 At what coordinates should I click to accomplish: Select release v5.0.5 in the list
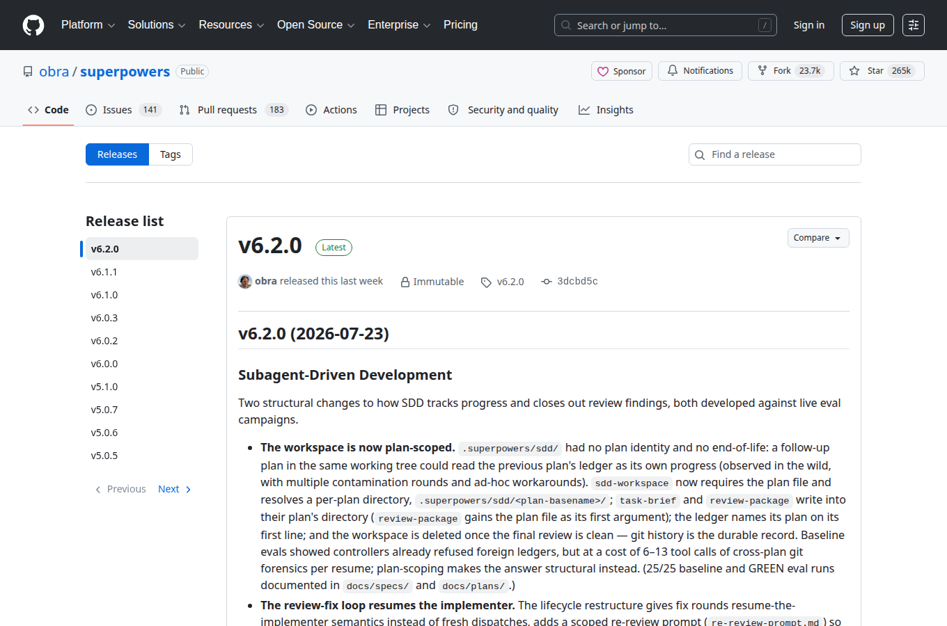pyautogui.click(x=142, y=456)
